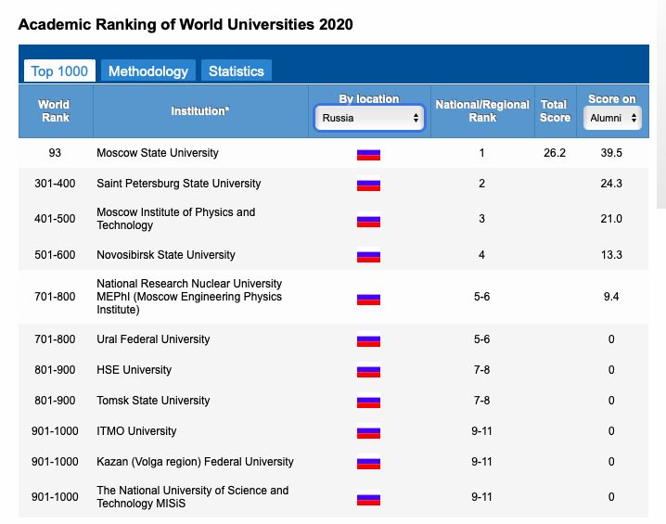
Task: Click the flag in the MISiS row
Action: 368,498
